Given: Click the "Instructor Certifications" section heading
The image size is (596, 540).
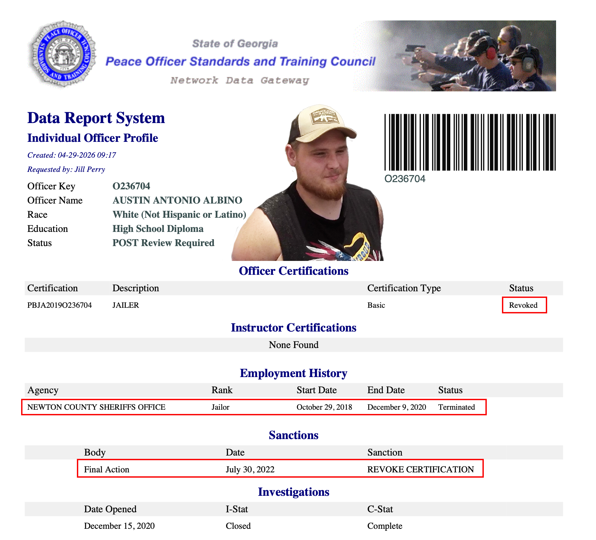Looking at the screenshot, I should pos(294,328).
